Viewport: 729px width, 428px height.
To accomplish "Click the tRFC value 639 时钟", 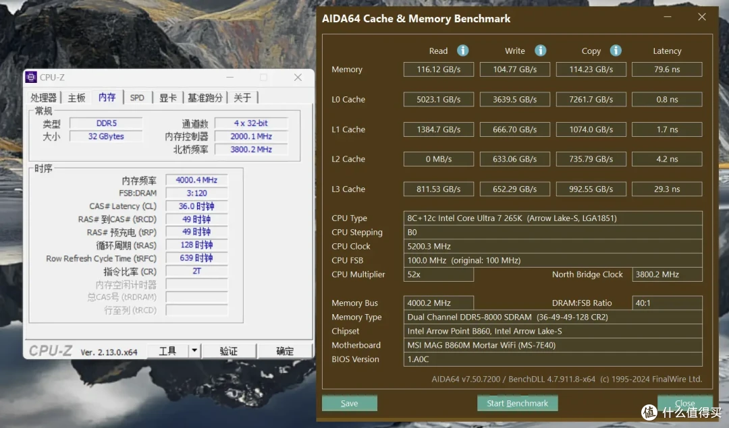I will tap(196, 258).
